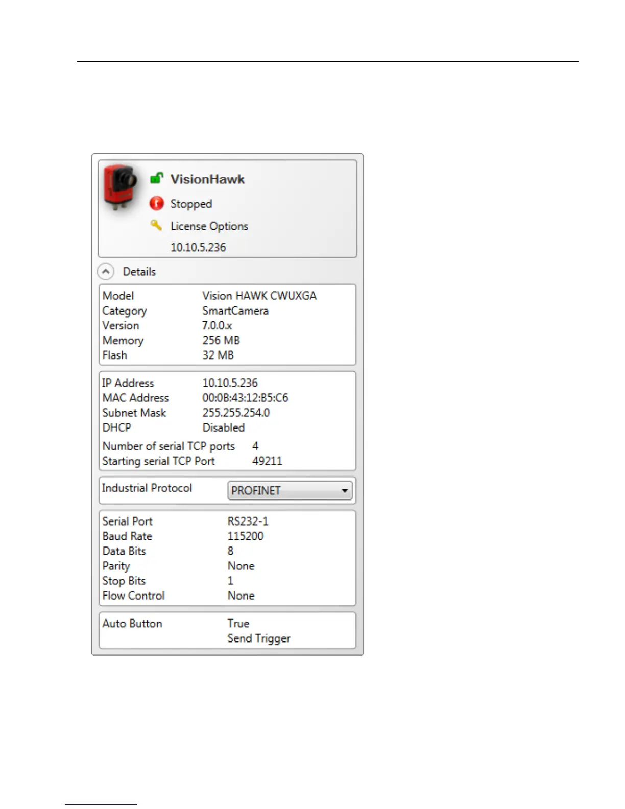This screenshot has height=809, width=625.
Task: Click the Starting serial TCP Port value 49211
Action: pos(267,461)
